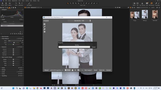Click the Learn icon in top toolbar
This screenshot has width=161, height=90.
click(147, 3)
